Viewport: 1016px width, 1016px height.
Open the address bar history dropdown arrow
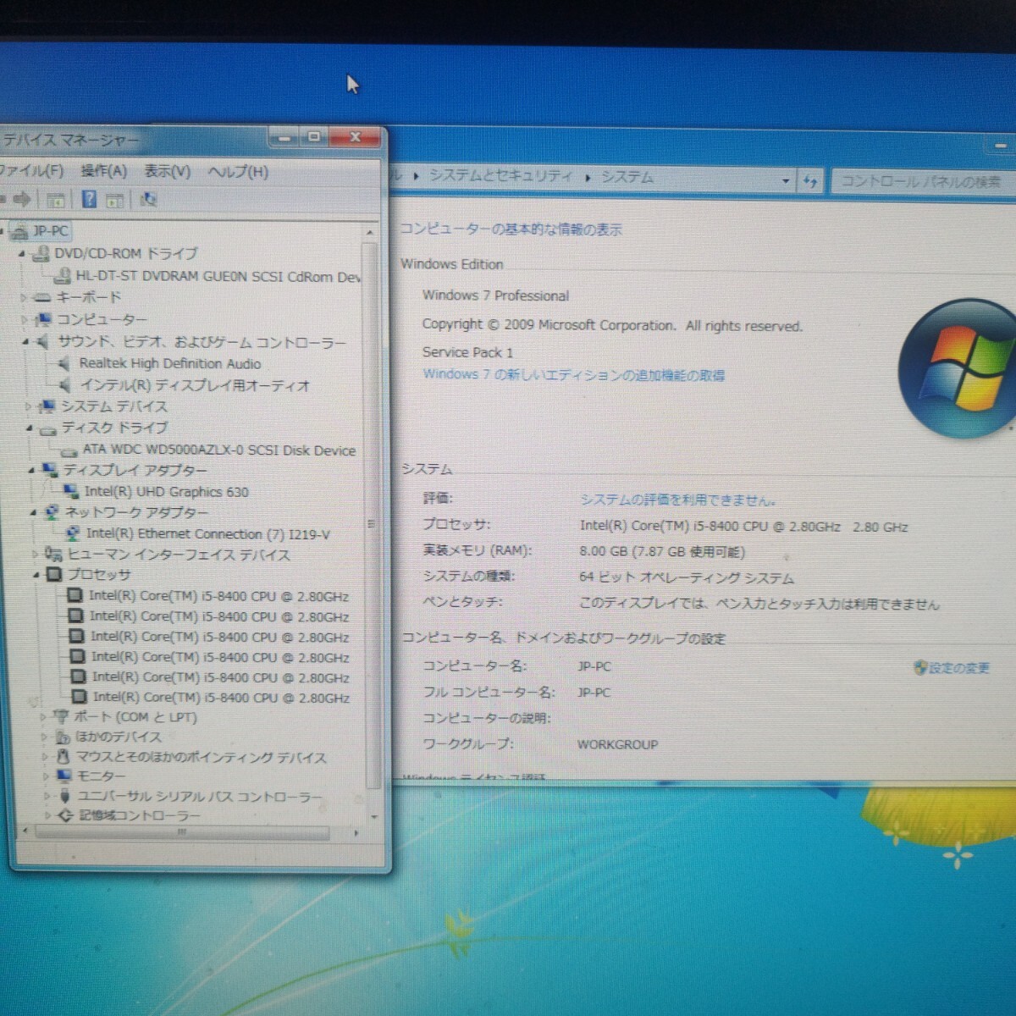[x=786, y=180]
